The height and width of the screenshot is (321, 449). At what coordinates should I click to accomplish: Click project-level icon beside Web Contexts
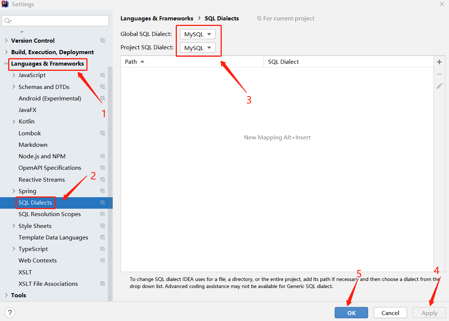(x=103, y=261)
